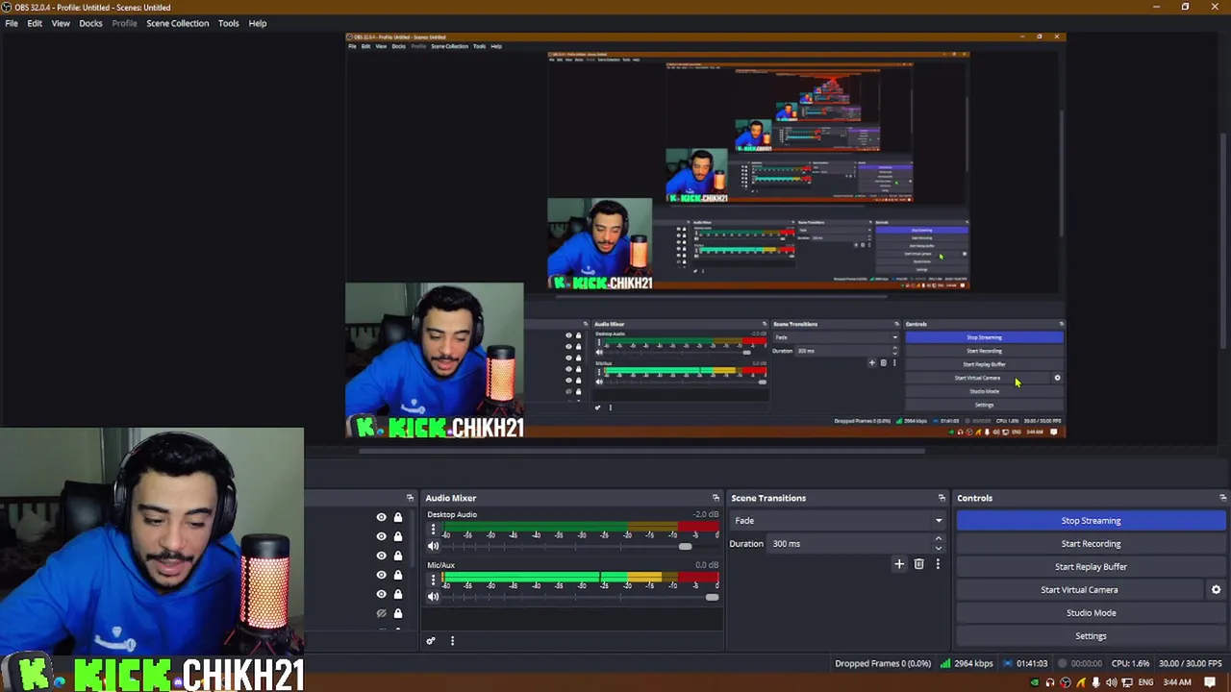
Task: Adjust the Desktop Audio volume slider handle
Action: click(685, 547)
